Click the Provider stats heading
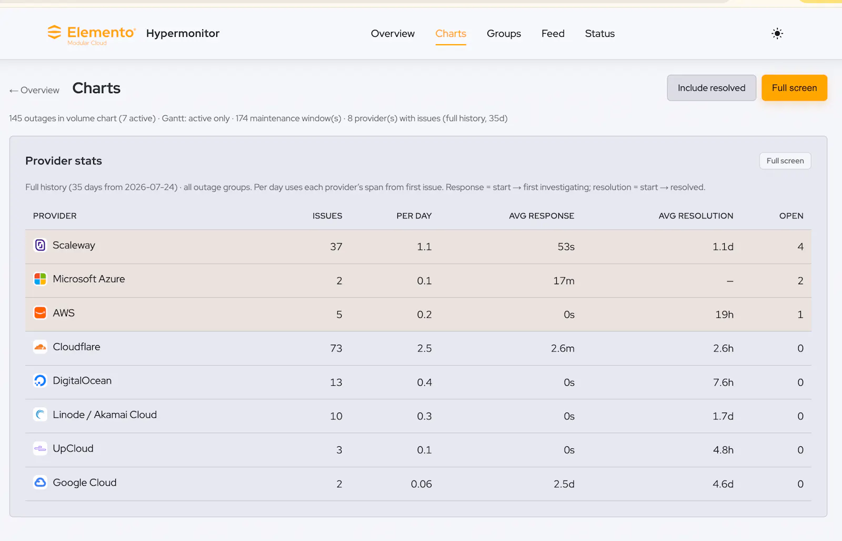This screenshot has height=541, width=842. [x=64, y=161]
